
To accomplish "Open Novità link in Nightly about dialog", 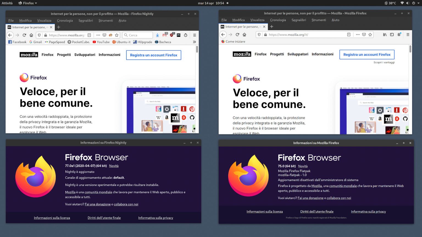I will click(114, 166).
